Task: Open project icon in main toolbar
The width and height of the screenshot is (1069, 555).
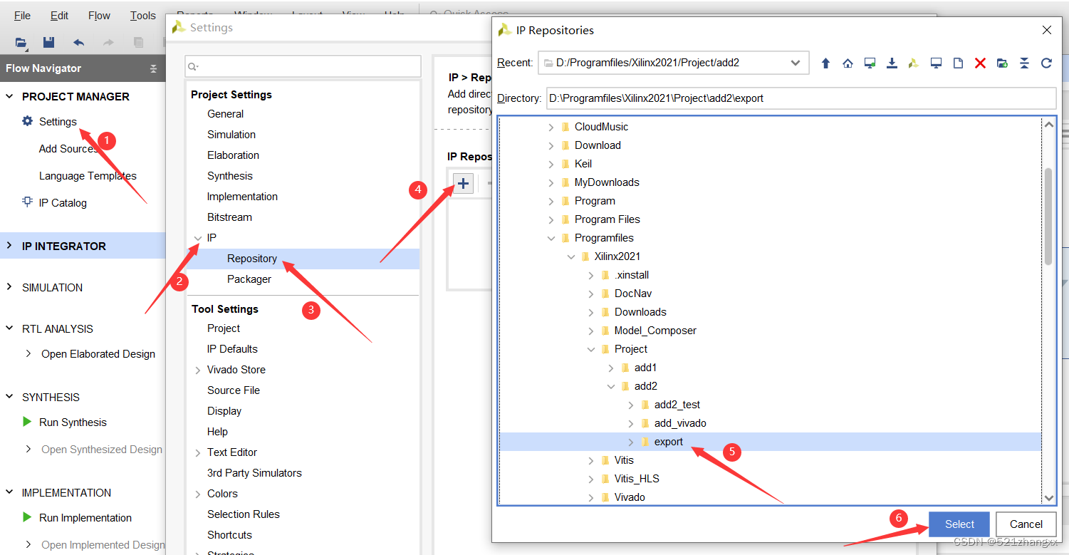Action: point(21,43)
